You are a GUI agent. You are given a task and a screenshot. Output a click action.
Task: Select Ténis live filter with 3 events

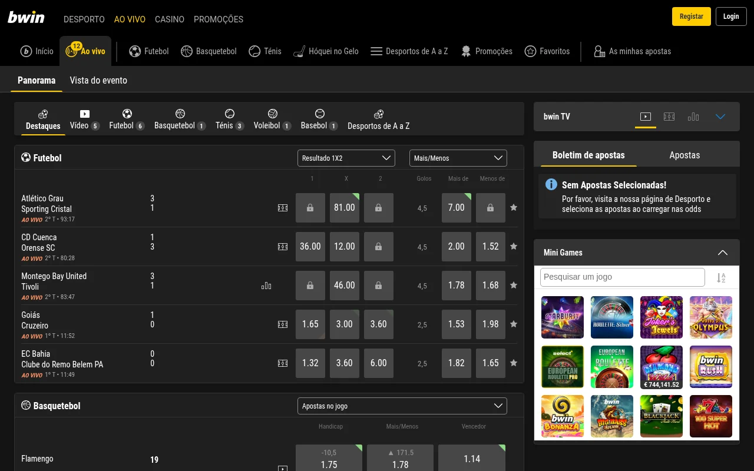click(230, 120)
